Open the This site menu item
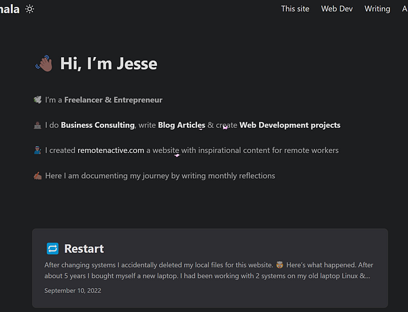The width and height of the screenshot is (408, 312). point(295,9)
